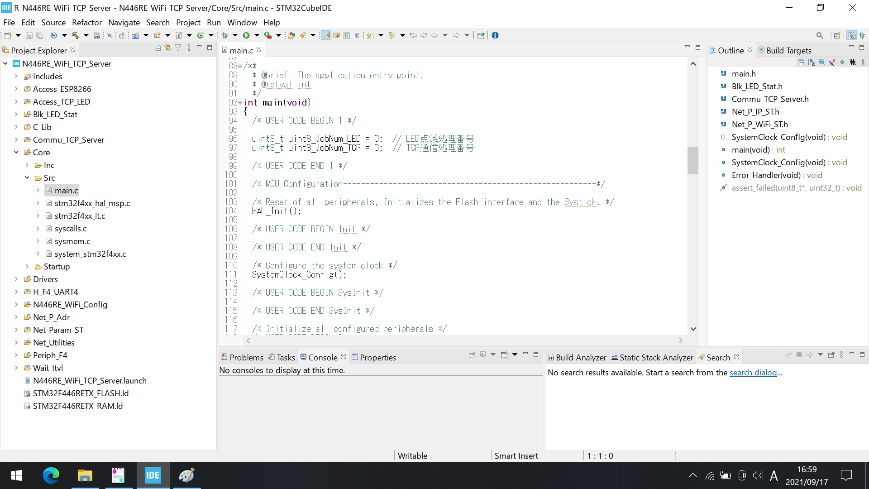Screen dimensions: 869x489
Task: Click editor scroll down arrow
Action: point(693,329)
